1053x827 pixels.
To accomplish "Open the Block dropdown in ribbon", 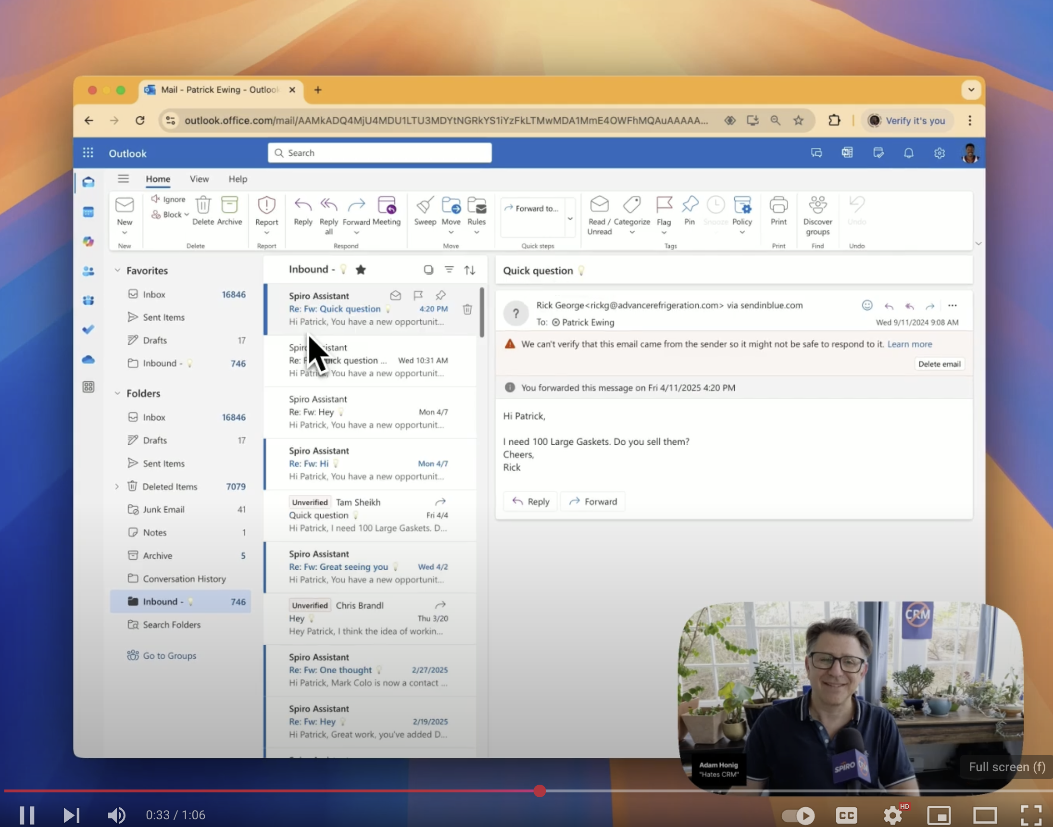I will coord(187,214).
